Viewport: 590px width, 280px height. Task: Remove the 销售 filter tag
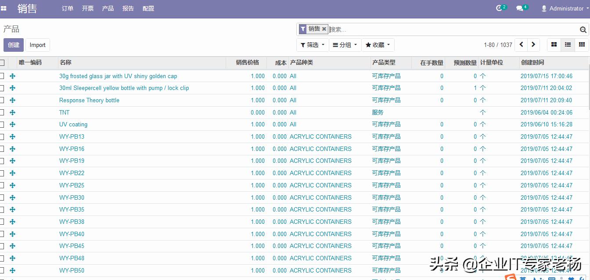coord(324,29)
